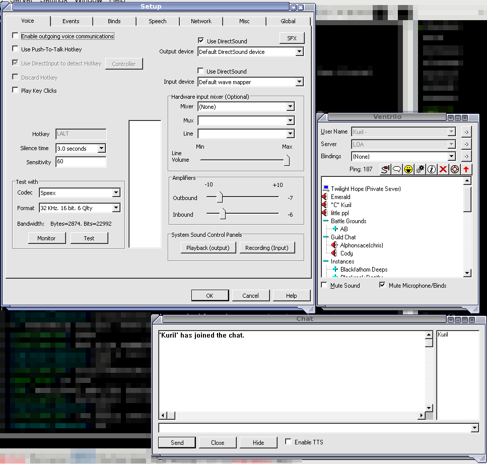This screenshot has width=487, height=464.
Task: Open the info icon on the Ventrilo toolbar
Action: click(x=431, y=169)
